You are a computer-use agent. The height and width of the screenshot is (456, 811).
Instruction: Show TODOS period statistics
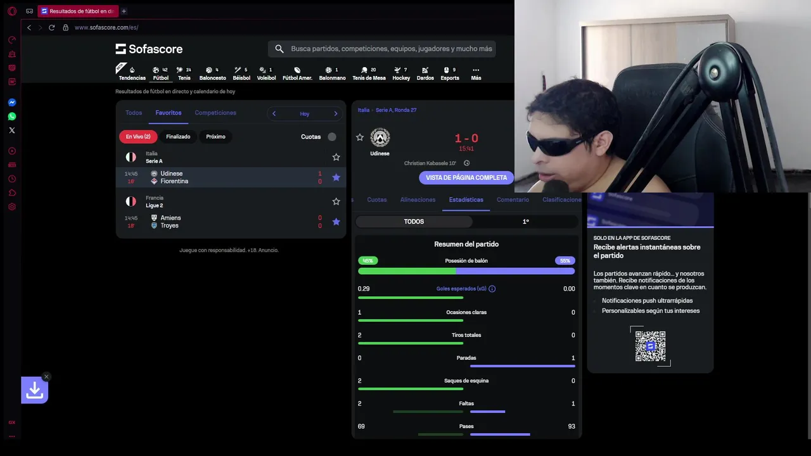tap(414, 222)
